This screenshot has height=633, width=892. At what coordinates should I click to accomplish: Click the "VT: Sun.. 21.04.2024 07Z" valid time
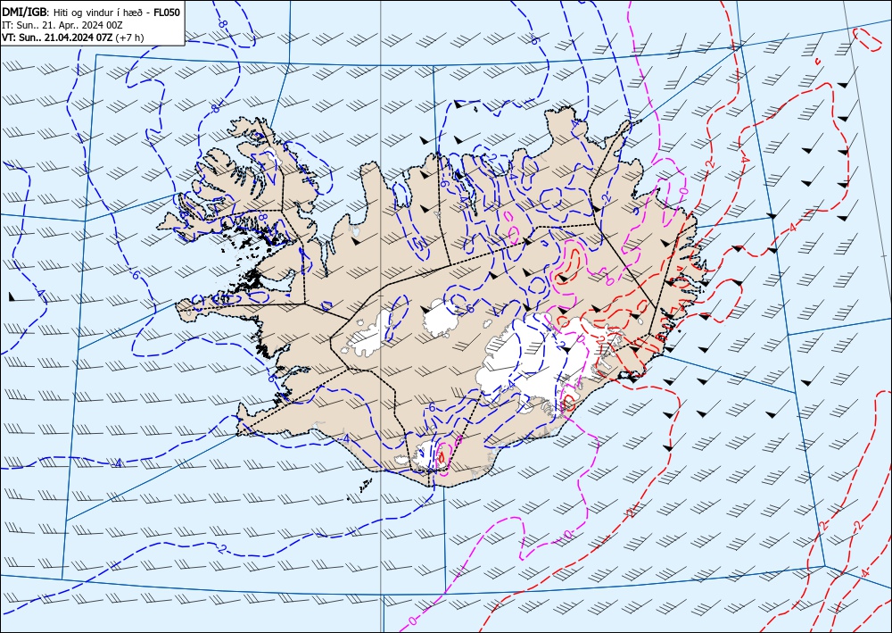(x=57, y=37)
